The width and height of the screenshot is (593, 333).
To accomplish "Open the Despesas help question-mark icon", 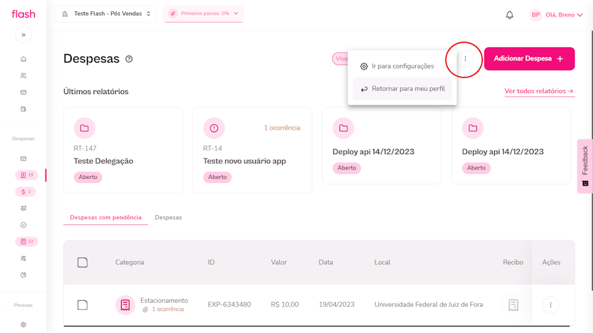I will point(129,59).
